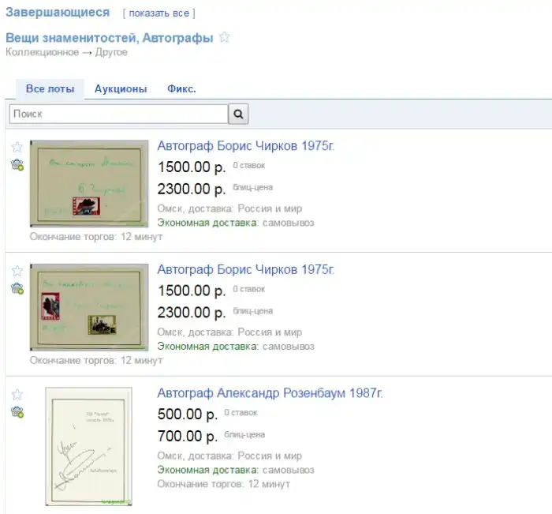Open 'Автограф Александр Розенбаум 1987г.' listing
Screen dimensions: 552x514
click(270, 392)
